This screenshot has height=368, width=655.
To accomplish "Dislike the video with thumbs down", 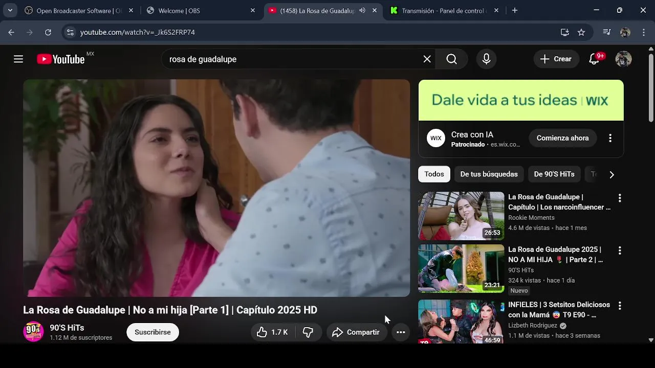I will pos(308,332).
